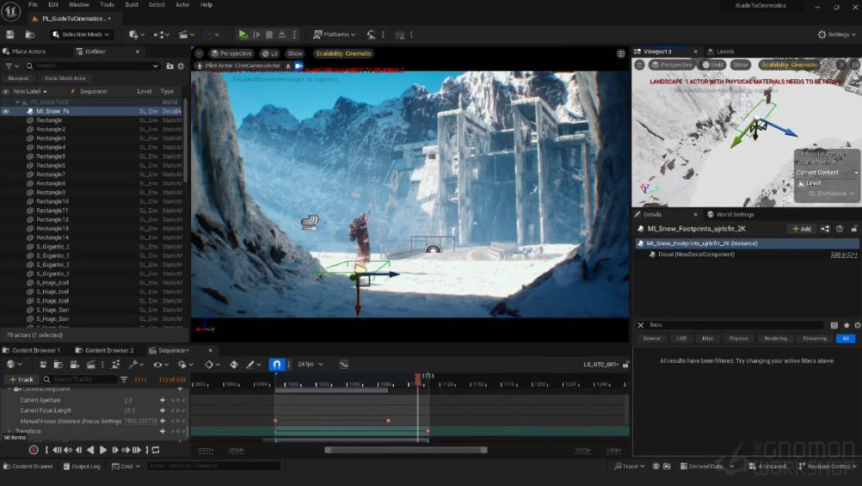Click the Save icon in the main toolbar
Screen dimensions: 862x486
click(10, 35)
